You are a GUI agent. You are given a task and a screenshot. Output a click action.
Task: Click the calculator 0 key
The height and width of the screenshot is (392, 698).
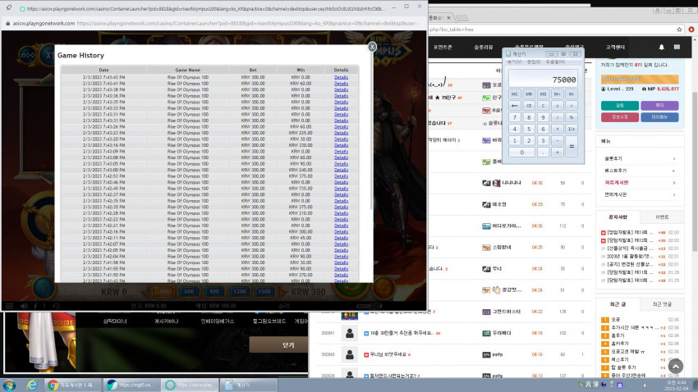tap(521, 153)
